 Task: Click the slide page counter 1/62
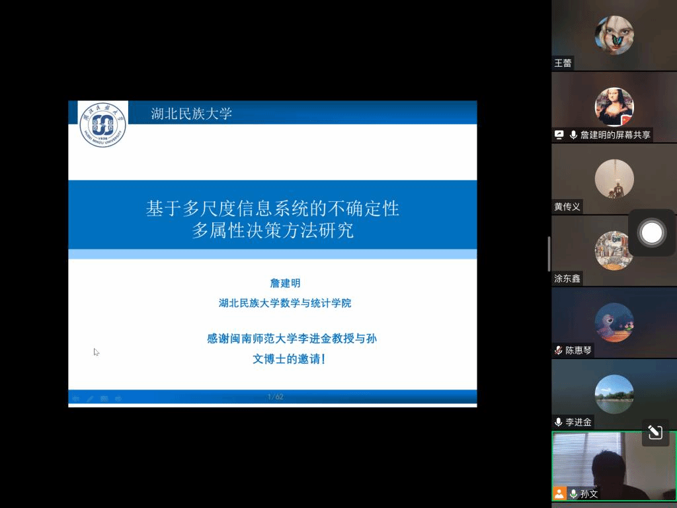[x=275, y=397]
